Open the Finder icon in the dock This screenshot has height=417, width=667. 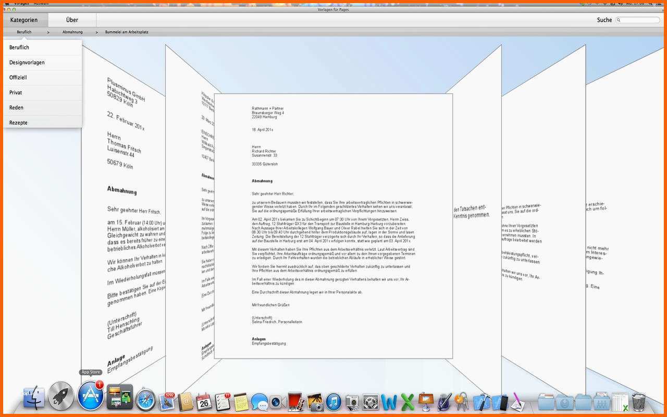tap(33, 398)
